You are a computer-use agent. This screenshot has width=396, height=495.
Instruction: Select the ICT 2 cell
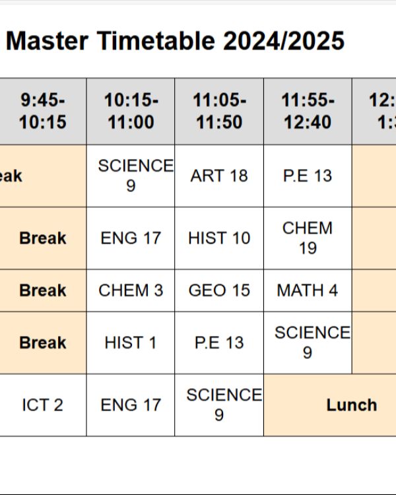(x=43, y=405)
